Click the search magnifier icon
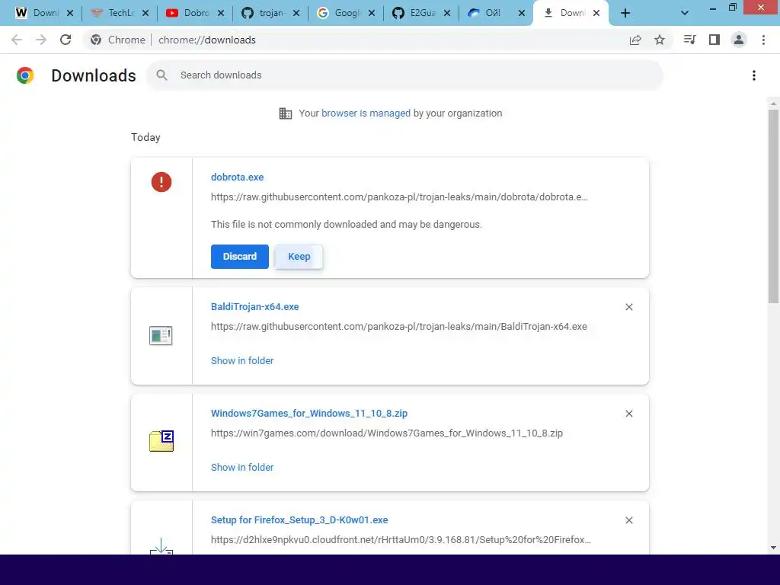The image size is (780, 585). tap(161, 75)
